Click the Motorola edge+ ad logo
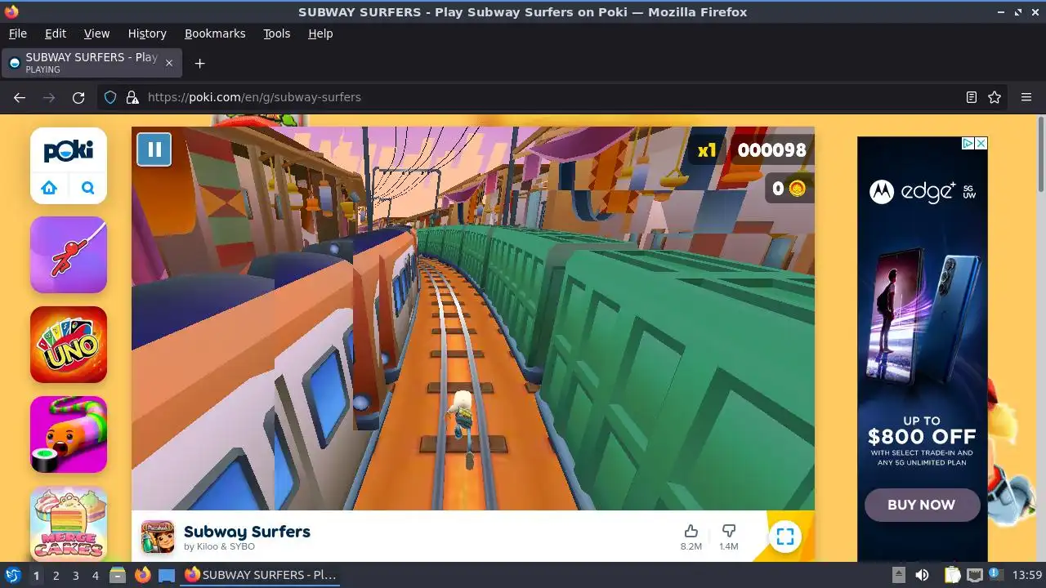This screenshot has width=1046, height=588. coord(923,192)
